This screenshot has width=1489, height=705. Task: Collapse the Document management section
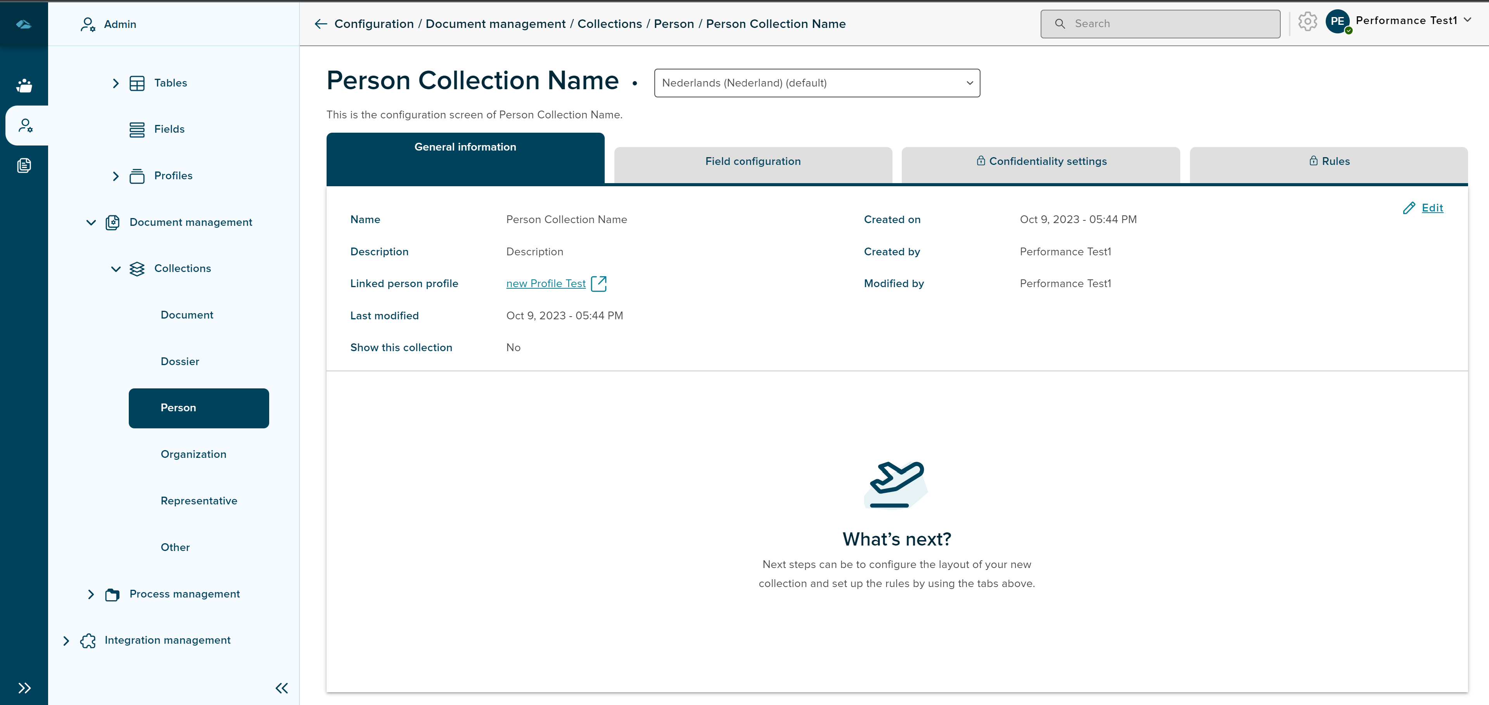[x=91, y=222]
